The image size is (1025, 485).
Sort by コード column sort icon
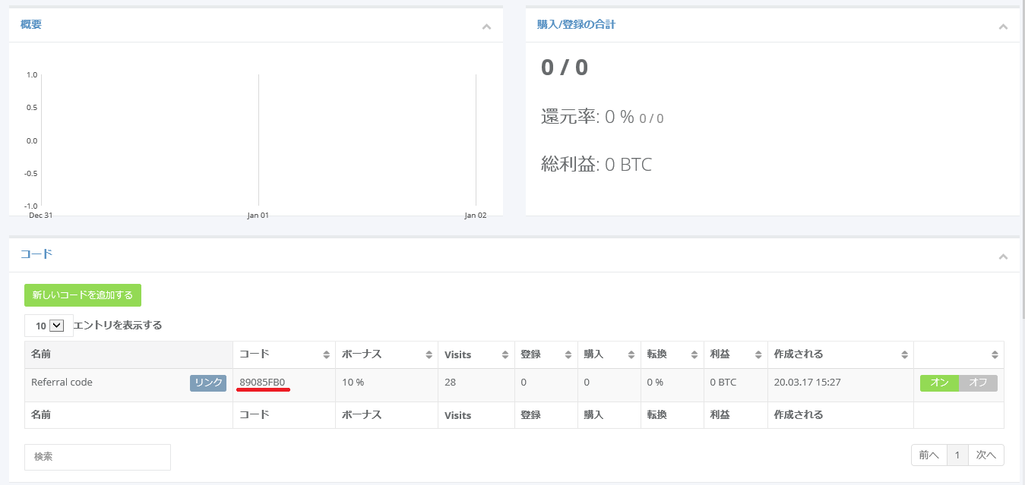(x=326, y=354)
